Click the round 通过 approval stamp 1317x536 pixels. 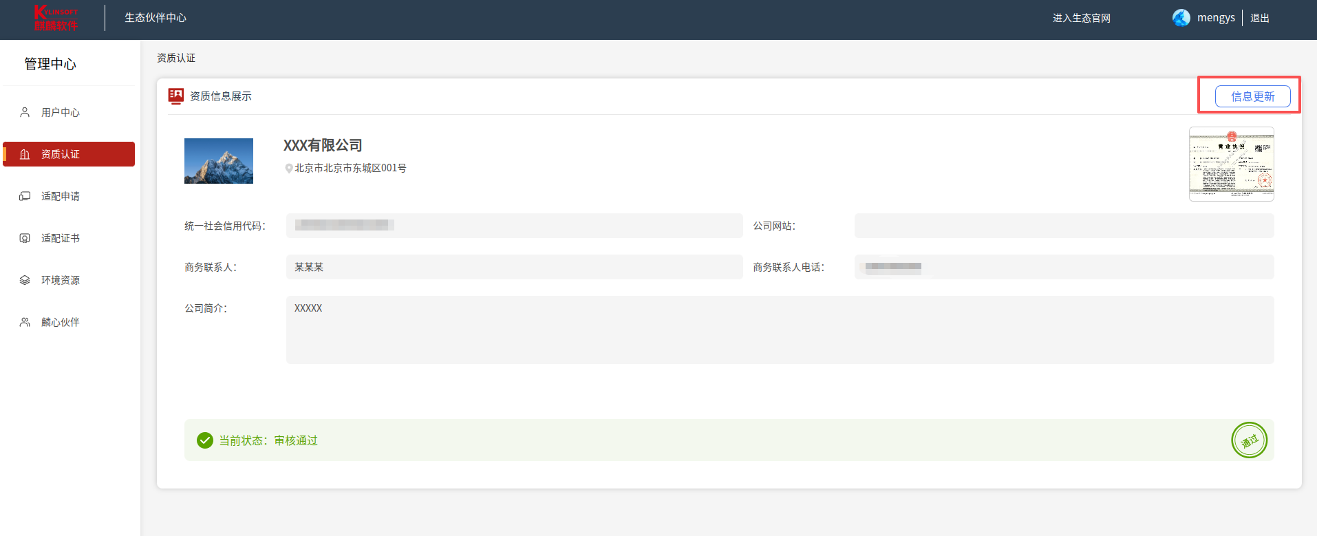pos(1249,440)
